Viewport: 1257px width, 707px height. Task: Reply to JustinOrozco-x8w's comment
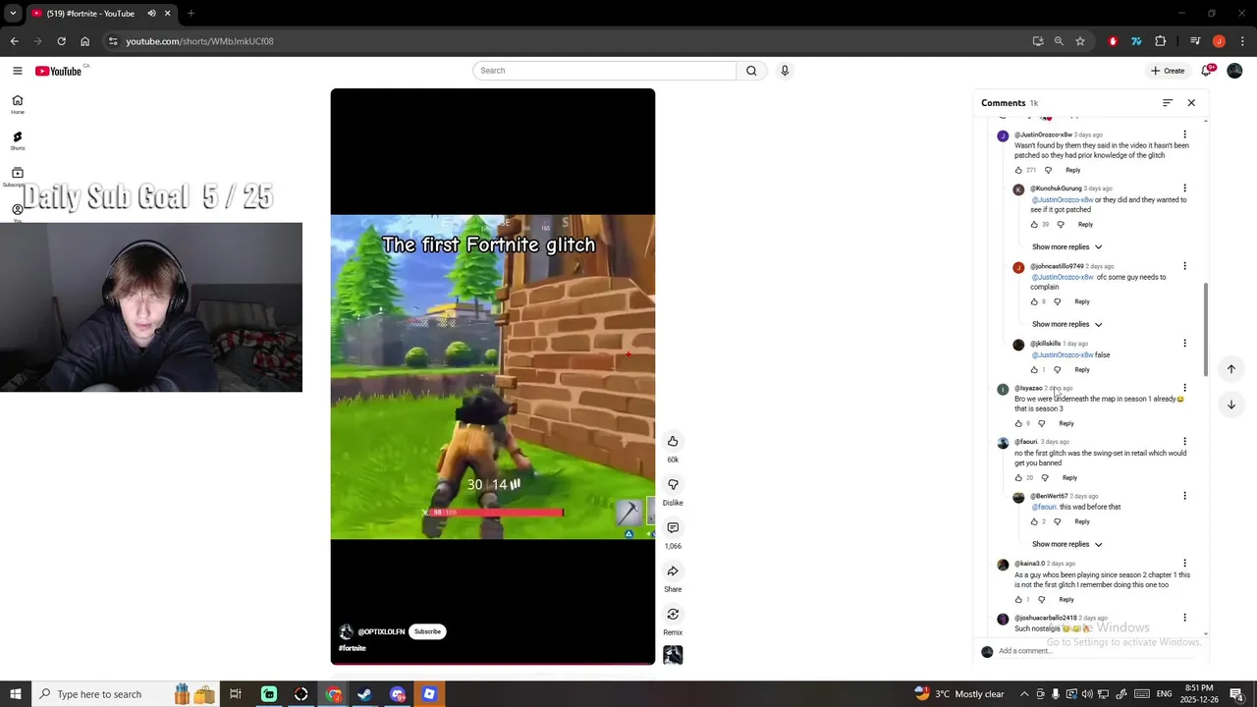(x=1072, y=170)
